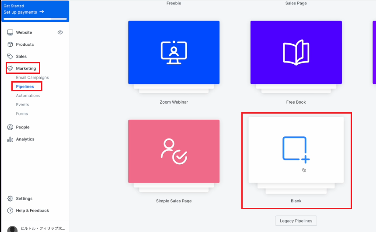This screenshot has width=376, height=232.
Task: Open the People section
Action: click(23, 127)
